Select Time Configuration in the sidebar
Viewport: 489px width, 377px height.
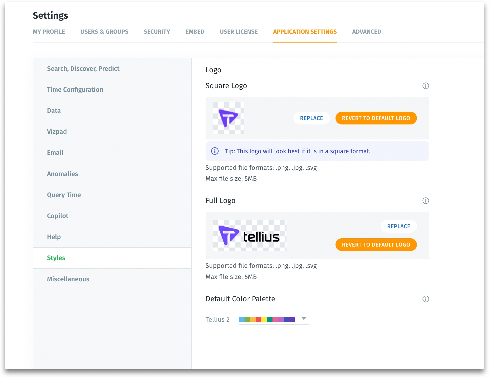[75, 89]
